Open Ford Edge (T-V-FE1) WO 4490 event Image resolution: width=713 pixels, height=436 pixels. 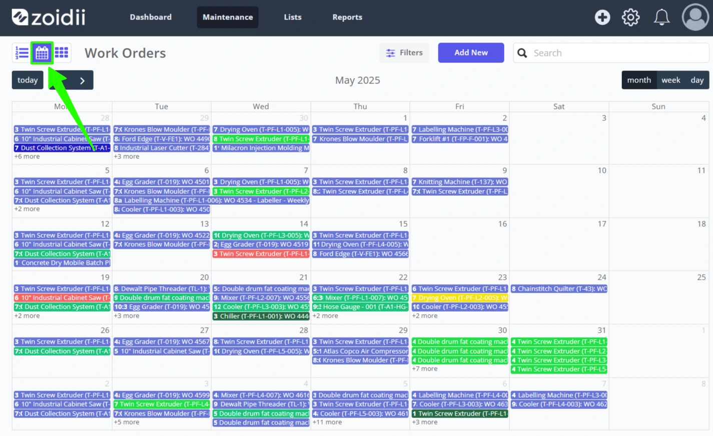coord(162,139)
